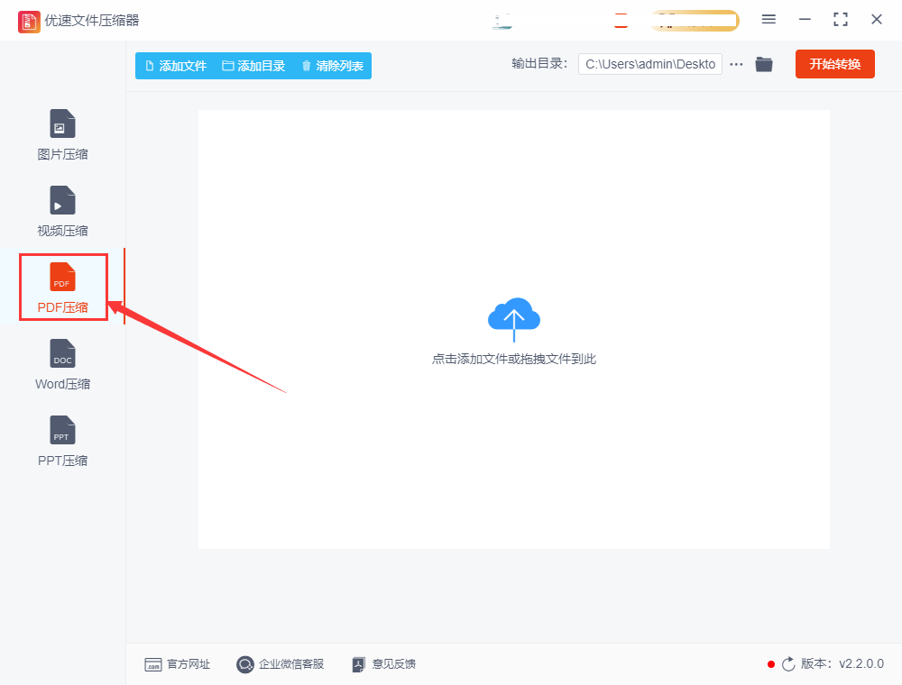Click the blue cloud upload icon

pos(514,318)
